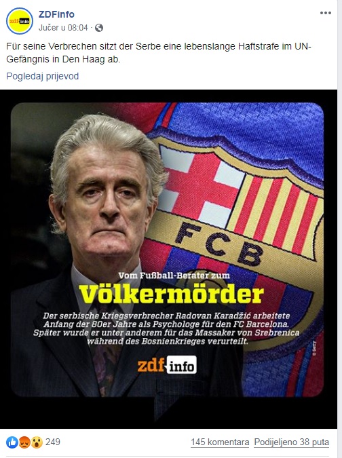Click the wow face reaction icon
The height and width of the screenshot is (458, 342).
37,442
